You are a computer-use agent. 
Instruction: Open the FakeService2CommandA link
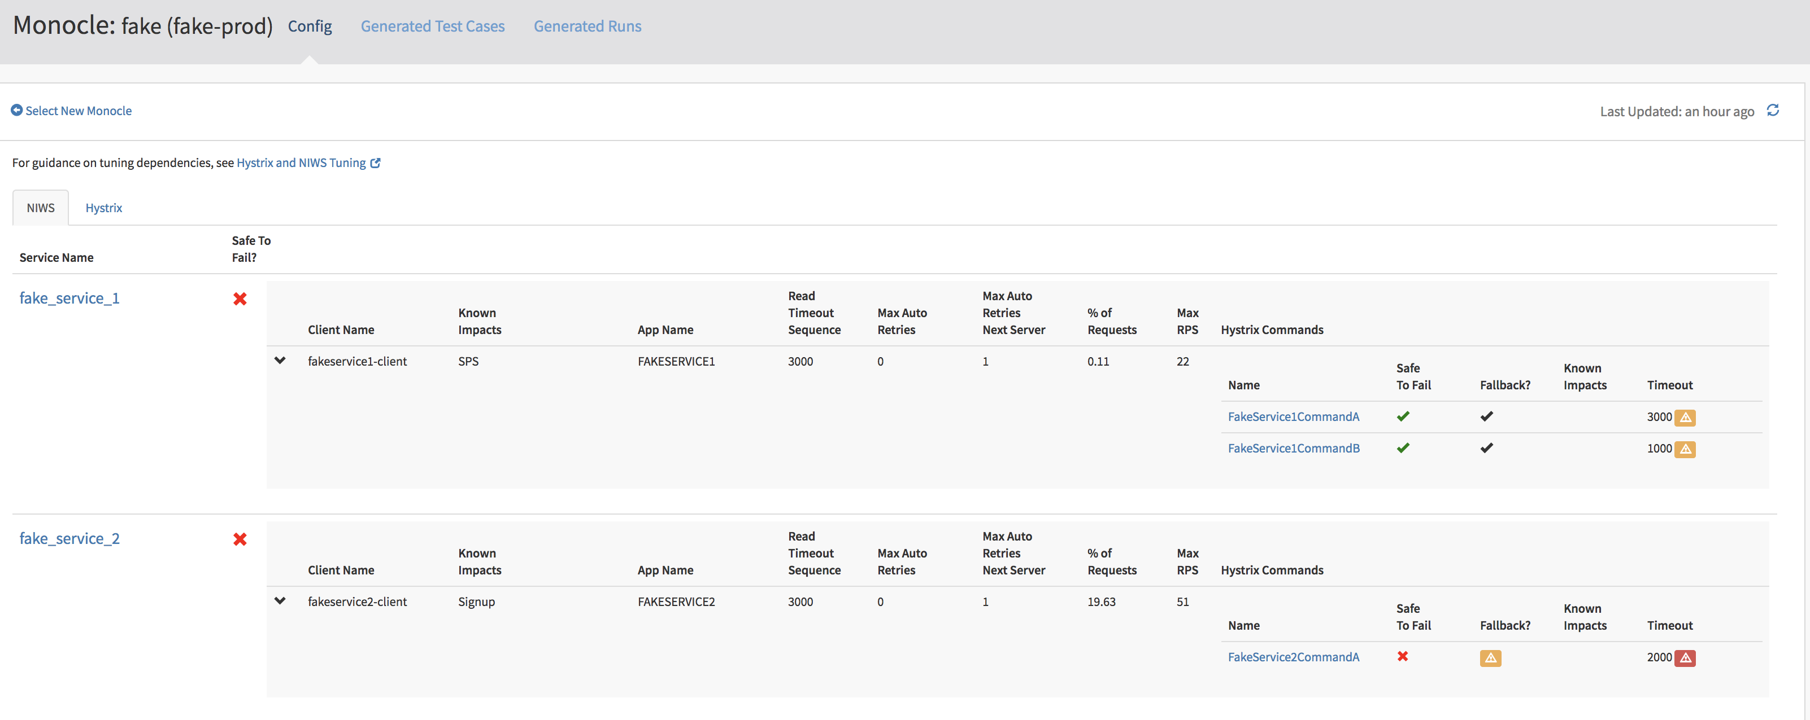(x=1294, y=657)
